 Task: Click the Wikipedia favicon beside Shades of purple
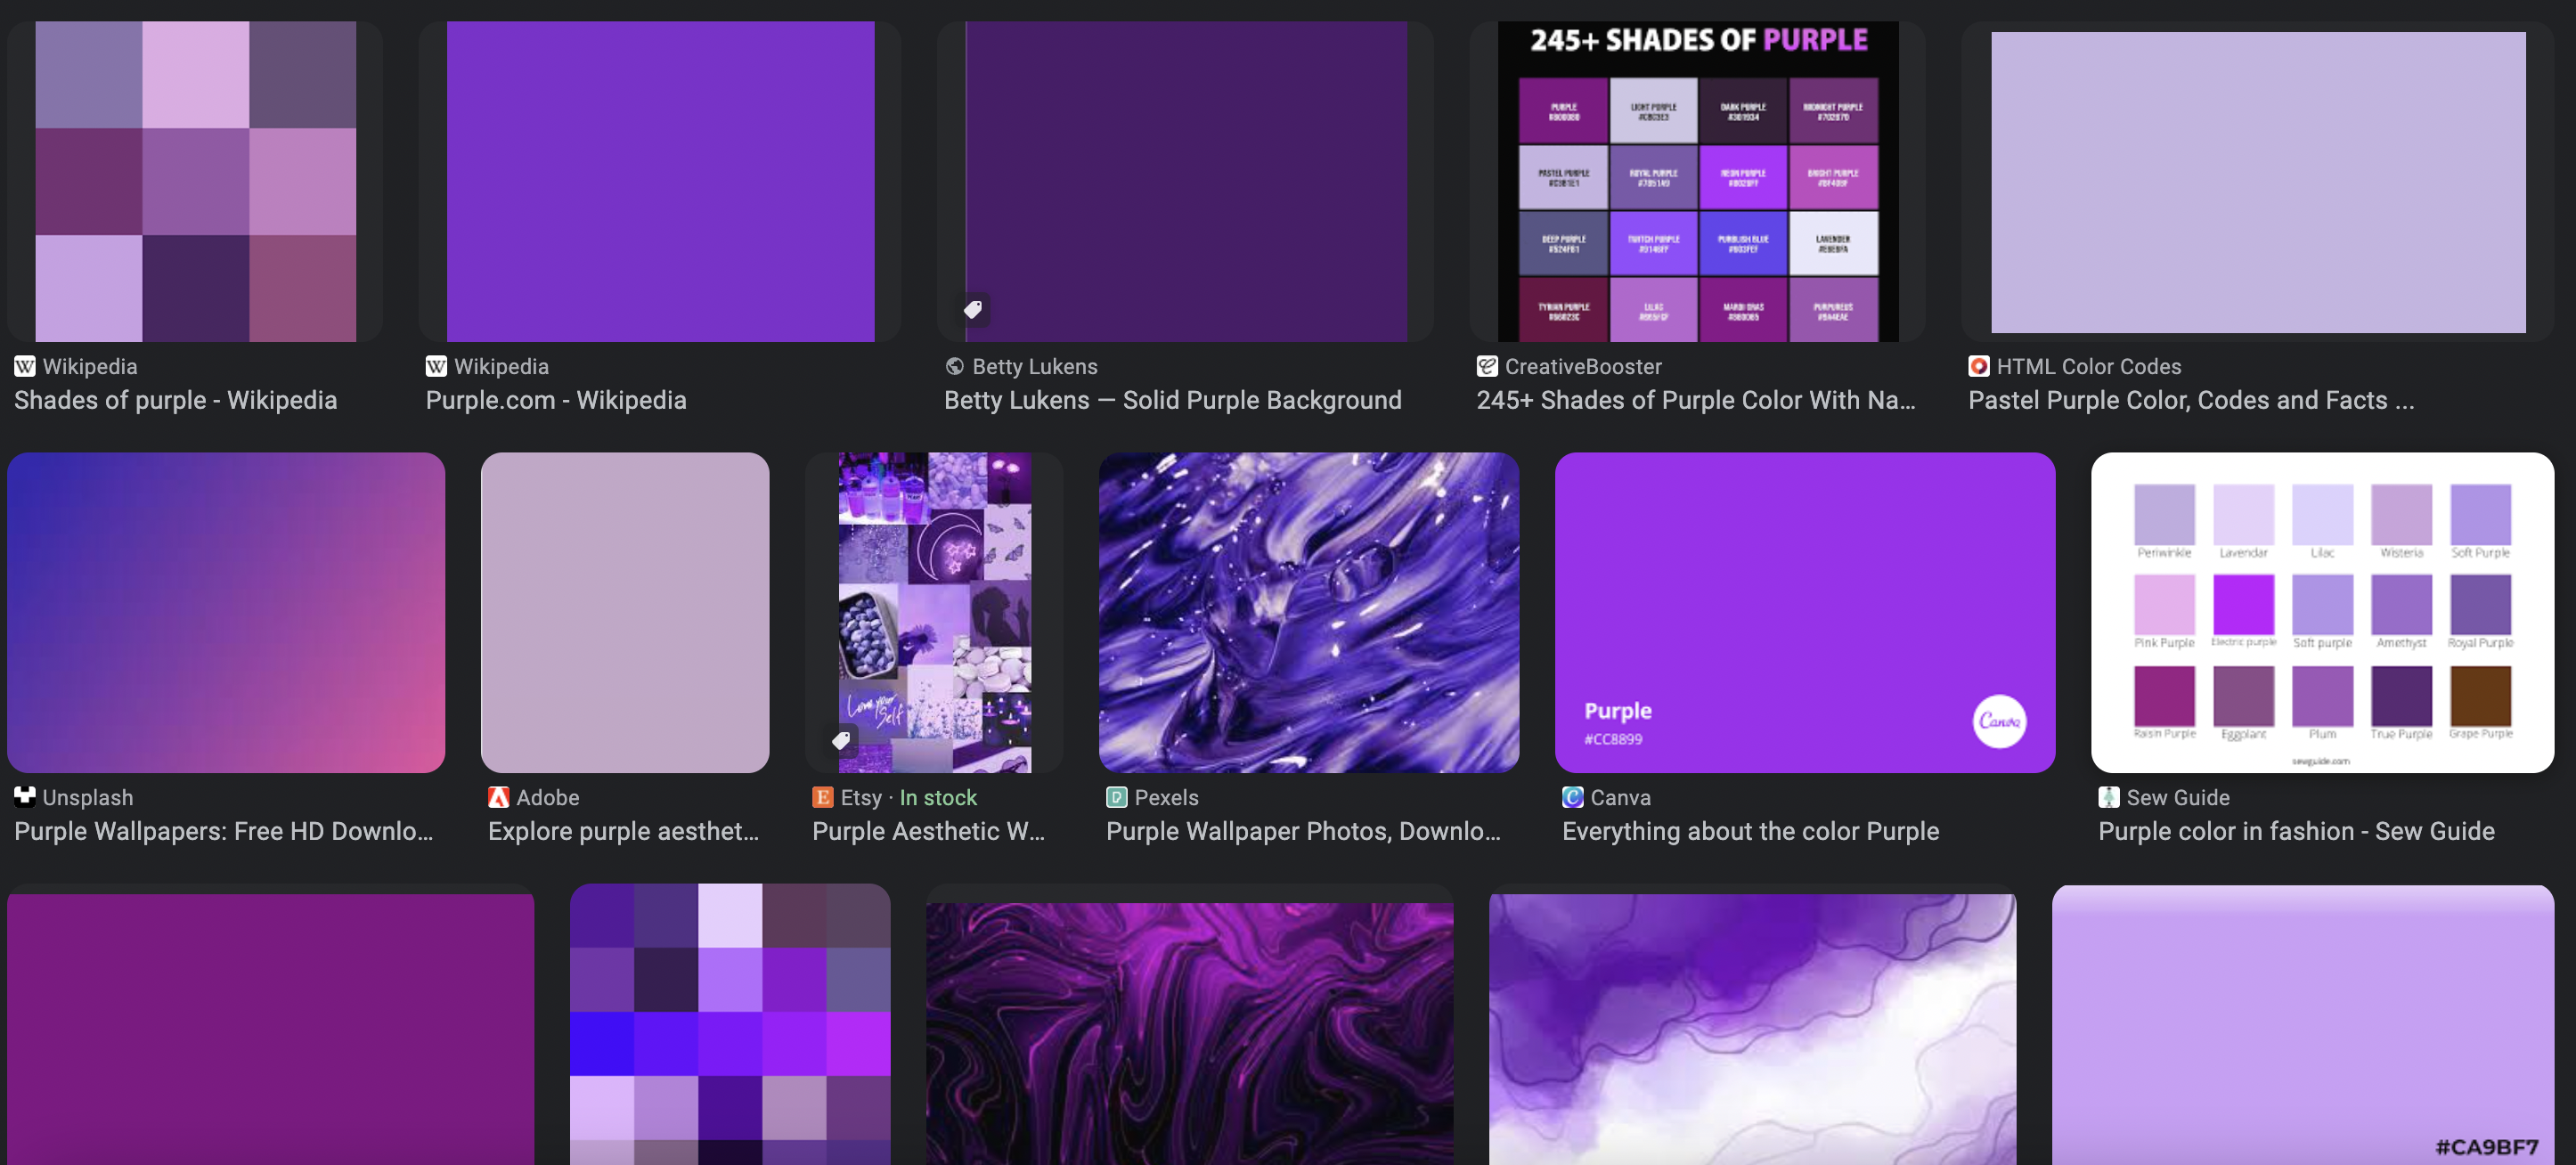point(25,366)
